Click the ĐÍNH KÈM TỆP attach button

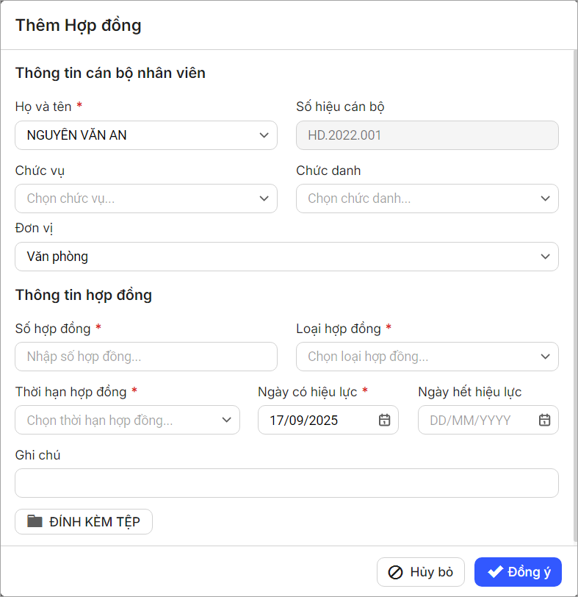(x=84, y=521)
